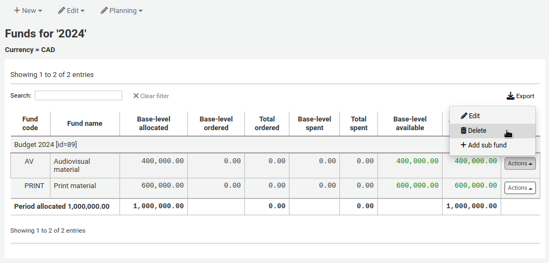
Task: Click the Export download icon
Action: pos(510,96)
